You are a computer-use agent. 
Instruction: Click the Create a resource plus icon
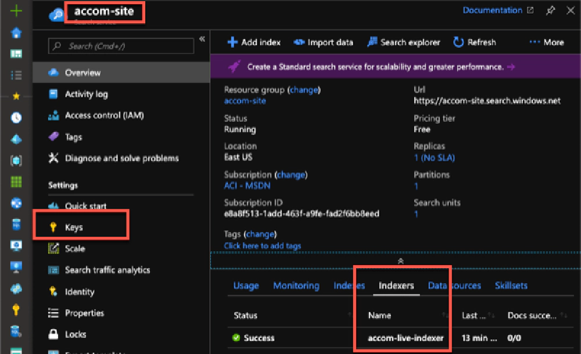coord(15,9)
